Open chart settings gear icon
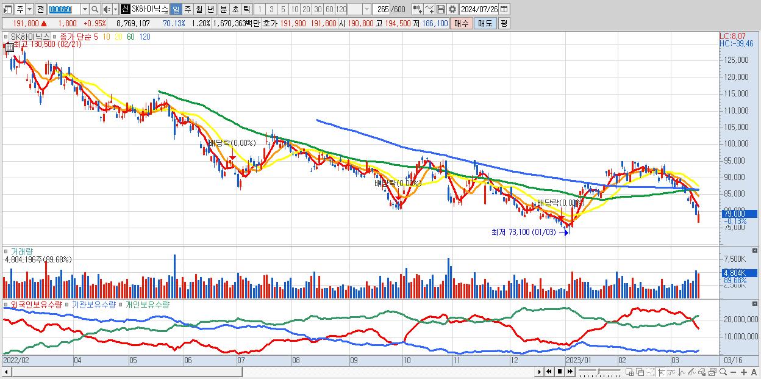Screen dimensions: 761x379 [x=452, y=9]
